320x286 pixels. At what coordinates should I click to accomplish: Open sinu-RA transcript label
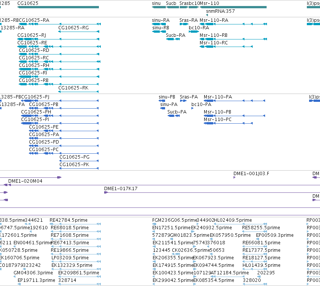point(161,20)
